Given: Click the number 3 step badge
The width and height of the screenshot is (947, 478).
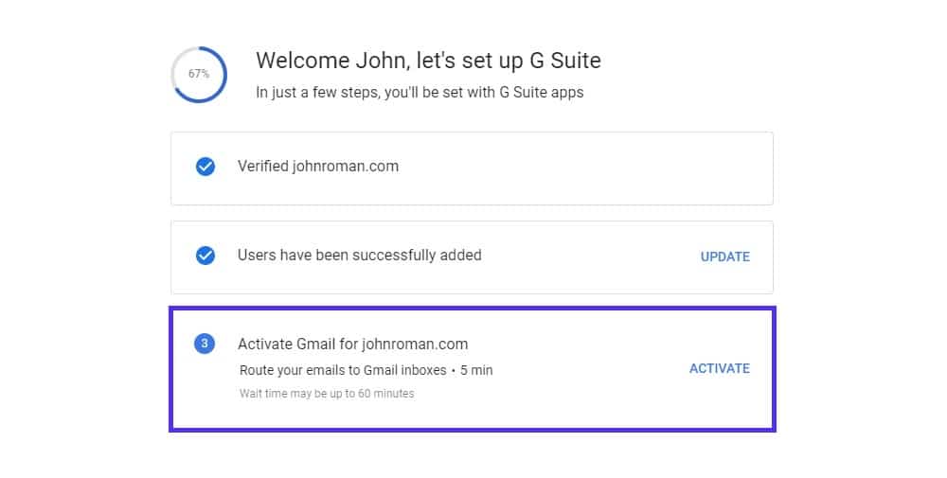Looking at the screenshot, I should pyautogui.click(x=205, y=344).
